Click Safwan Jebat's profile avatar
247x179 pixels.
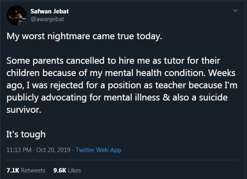click(16, 15)
